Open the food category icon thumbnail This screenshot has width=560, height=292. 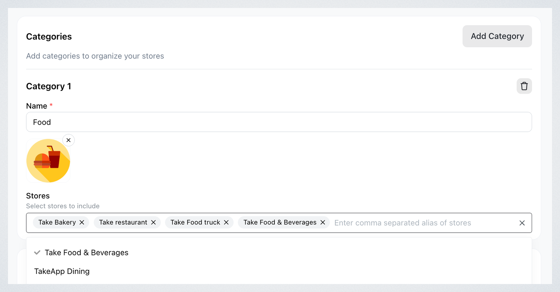click(48, 161)
